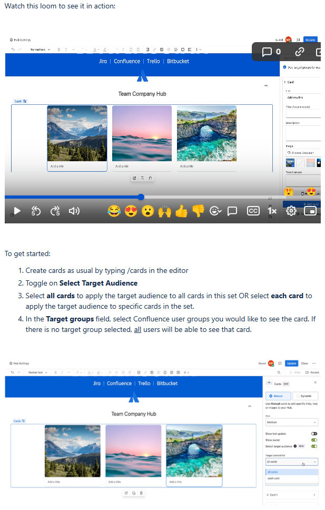Screen dimensions: 325x510
Task: Click Trello link in lower blue banner
Action: [144, 384]
